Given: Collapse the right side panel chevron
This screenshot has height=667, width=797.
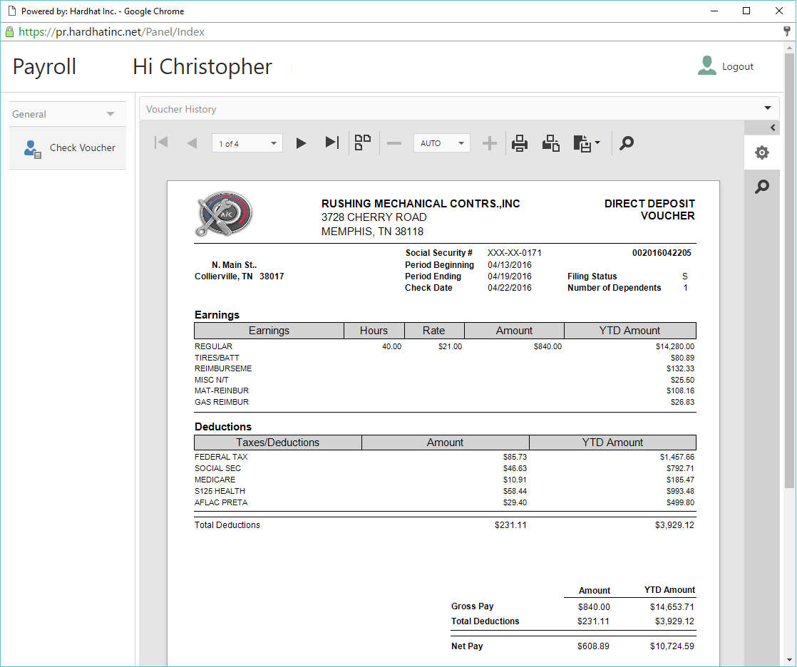Looking at the screenshot, I should [x=773, y=128].
